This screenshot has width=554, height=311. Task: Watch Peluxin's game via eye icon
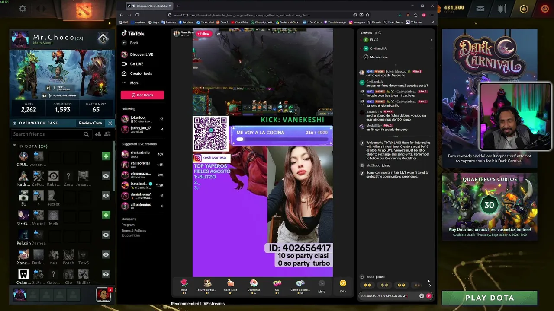[106, 235]
